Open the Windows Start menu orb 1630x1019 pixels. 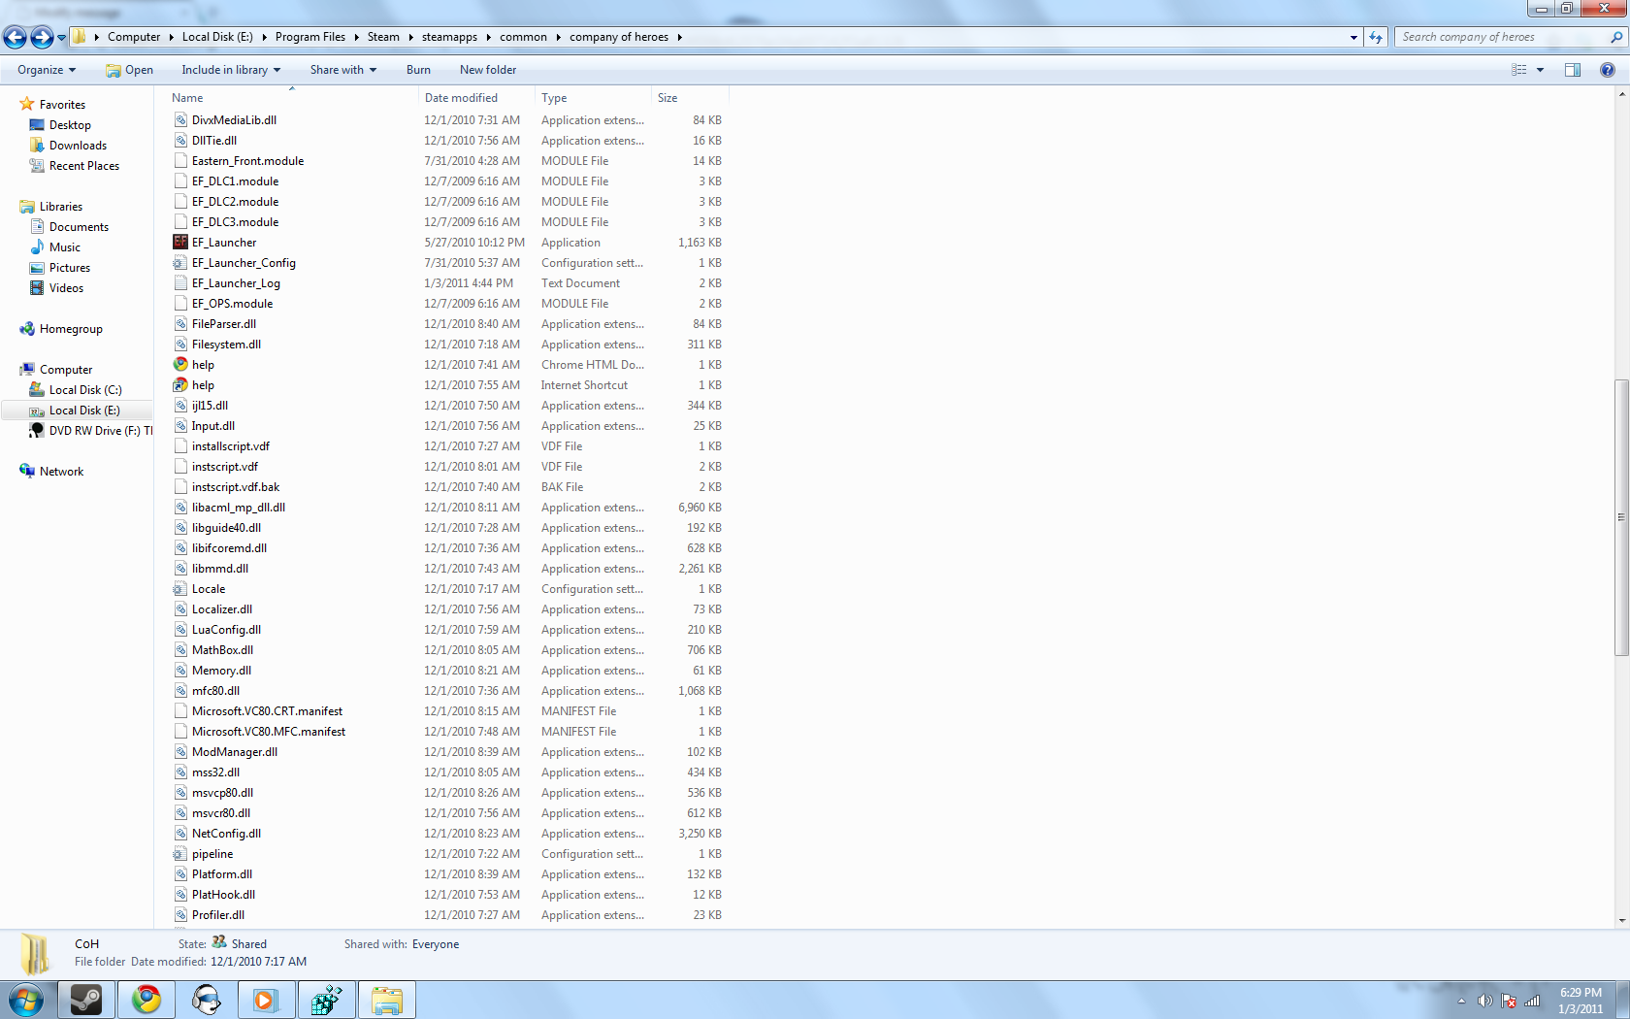(x=26, y=1000)
